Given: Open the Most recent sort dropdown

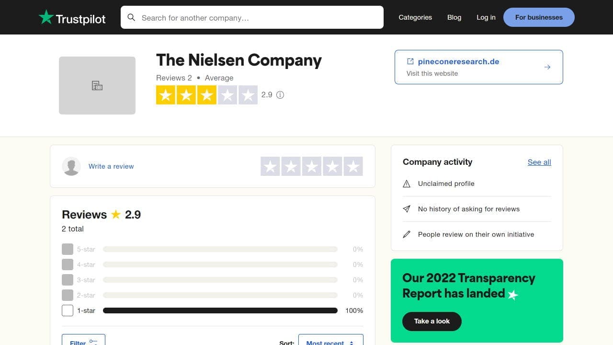Looking at the screenshot, I should pos(330,341).
